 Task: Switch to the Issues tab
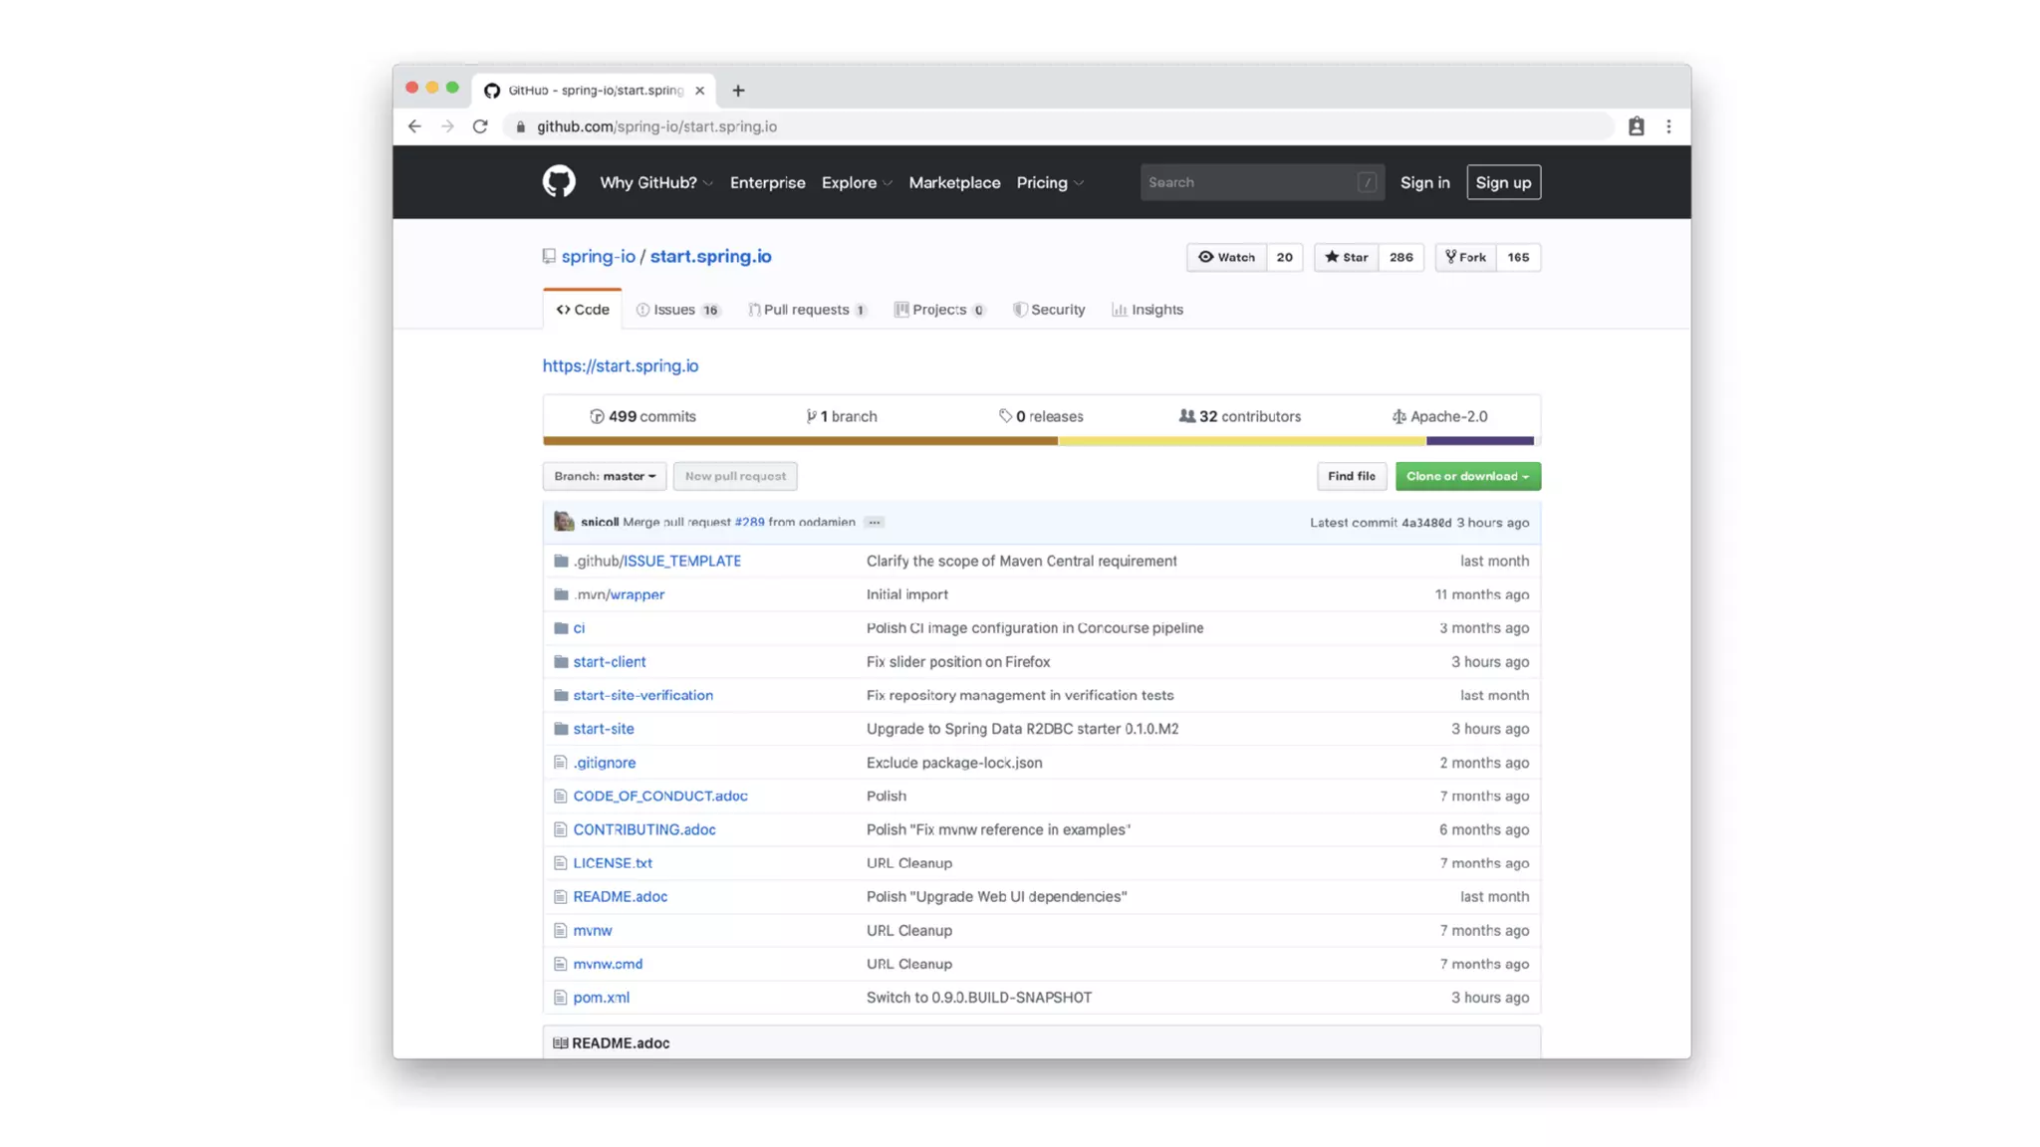pos(676,310)
